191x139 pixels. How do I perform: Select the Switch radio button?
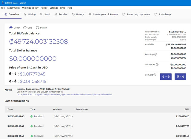[37, 28]
